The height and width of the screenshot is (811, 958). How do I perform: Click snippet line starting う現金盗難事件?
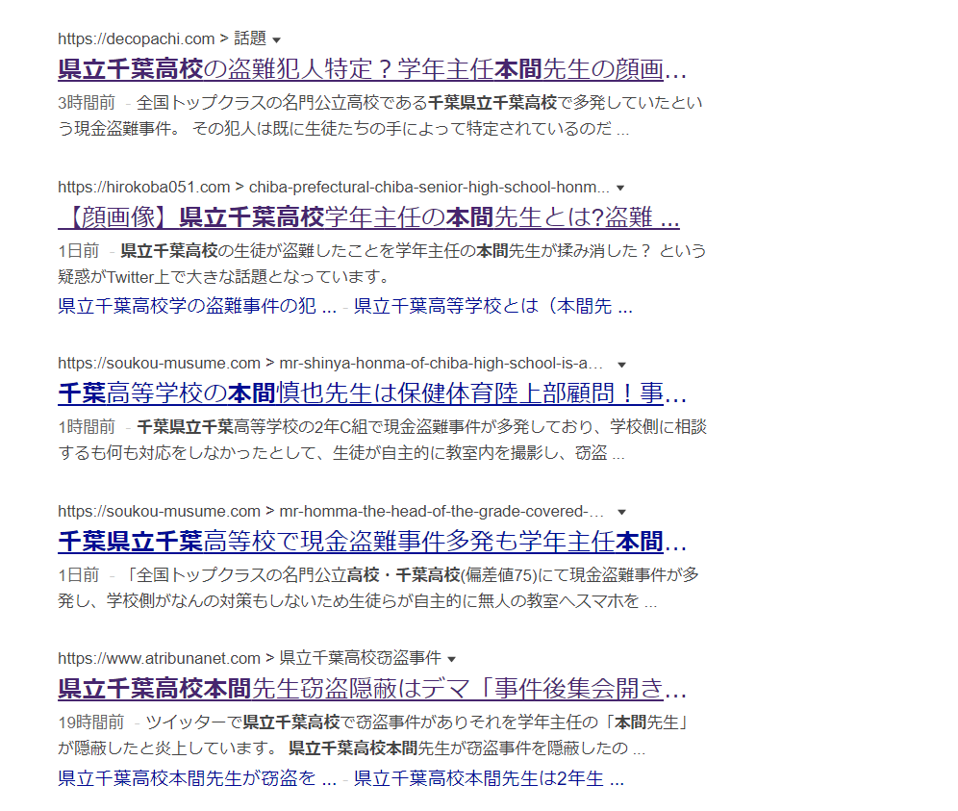coord(343,128)
